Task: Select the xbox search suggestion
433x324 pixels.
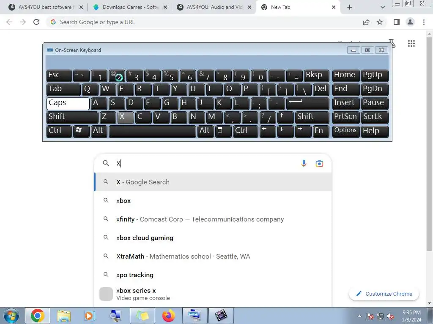Action: (x=213, y=200)
